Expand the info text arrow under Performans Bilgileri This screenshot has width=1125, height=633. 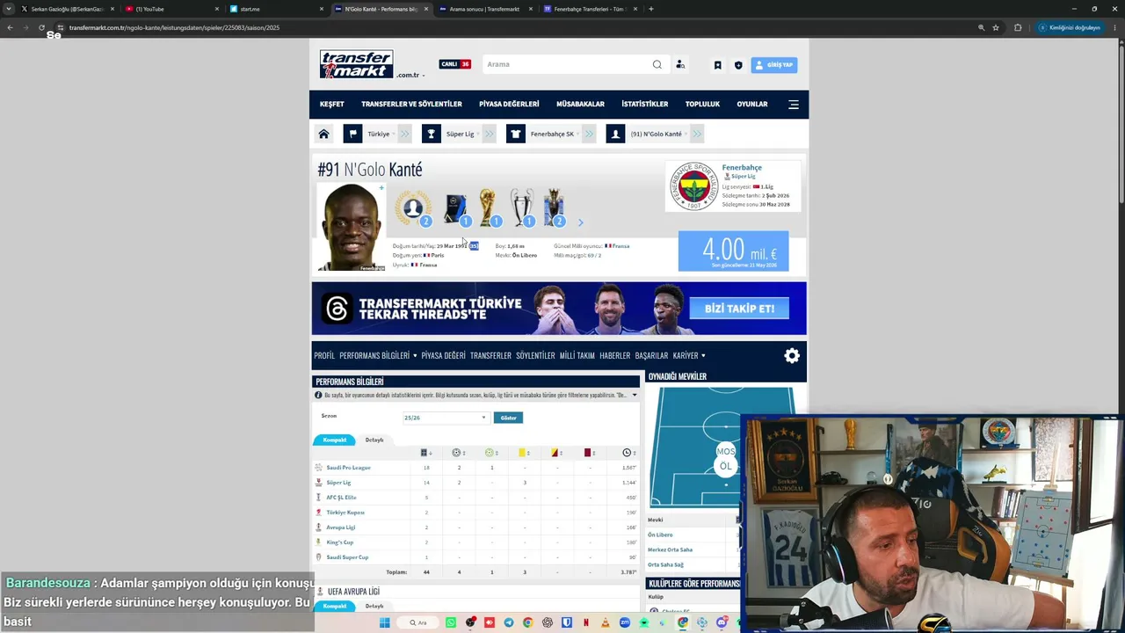(x=635, y=396)
